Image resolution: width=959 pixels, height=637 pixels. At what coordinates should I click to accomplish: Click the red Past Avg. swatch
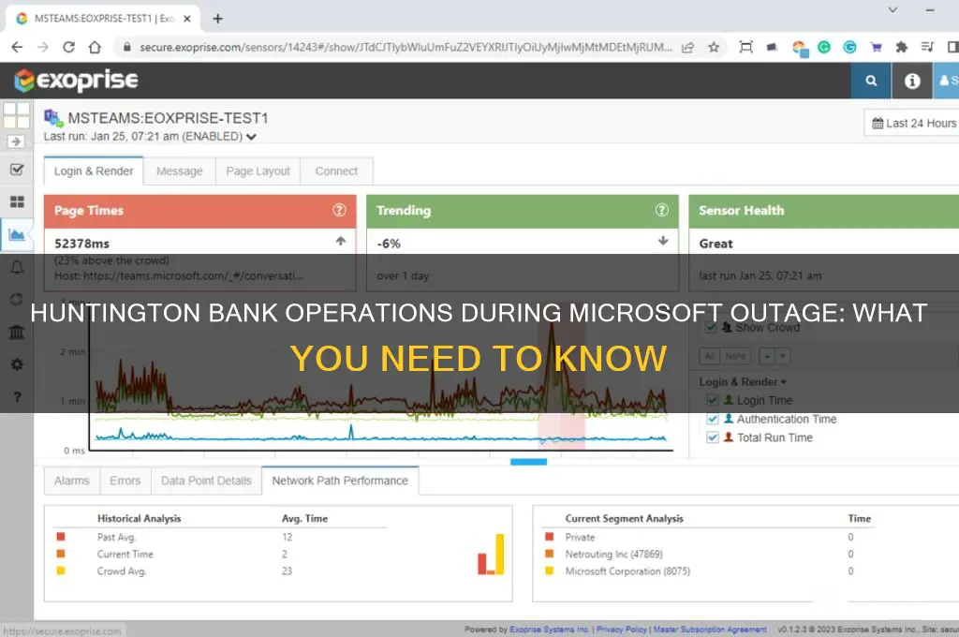click(x=61, y=537)
